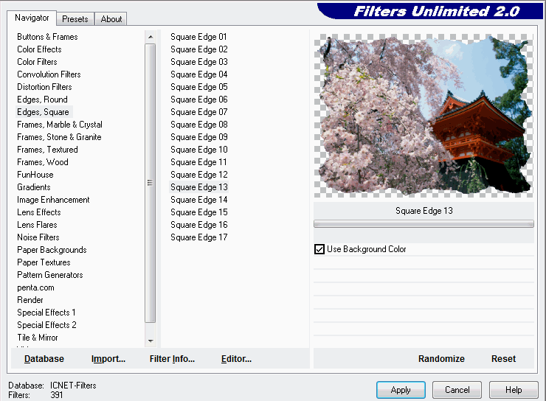Select the Lens Flares category
The width and height of the screenshot is (546, 401).
pyautogui.click(x=37, y=225)
